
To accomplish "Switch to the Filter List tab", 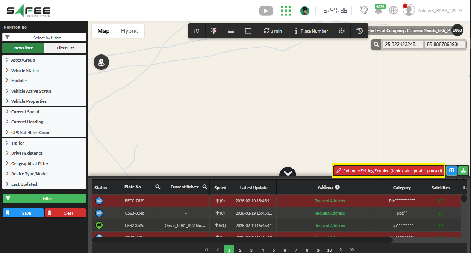I will 65,48.
